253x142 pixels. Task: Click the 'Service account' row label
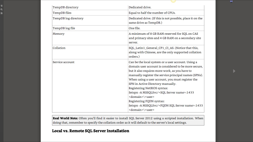point(63,62)
